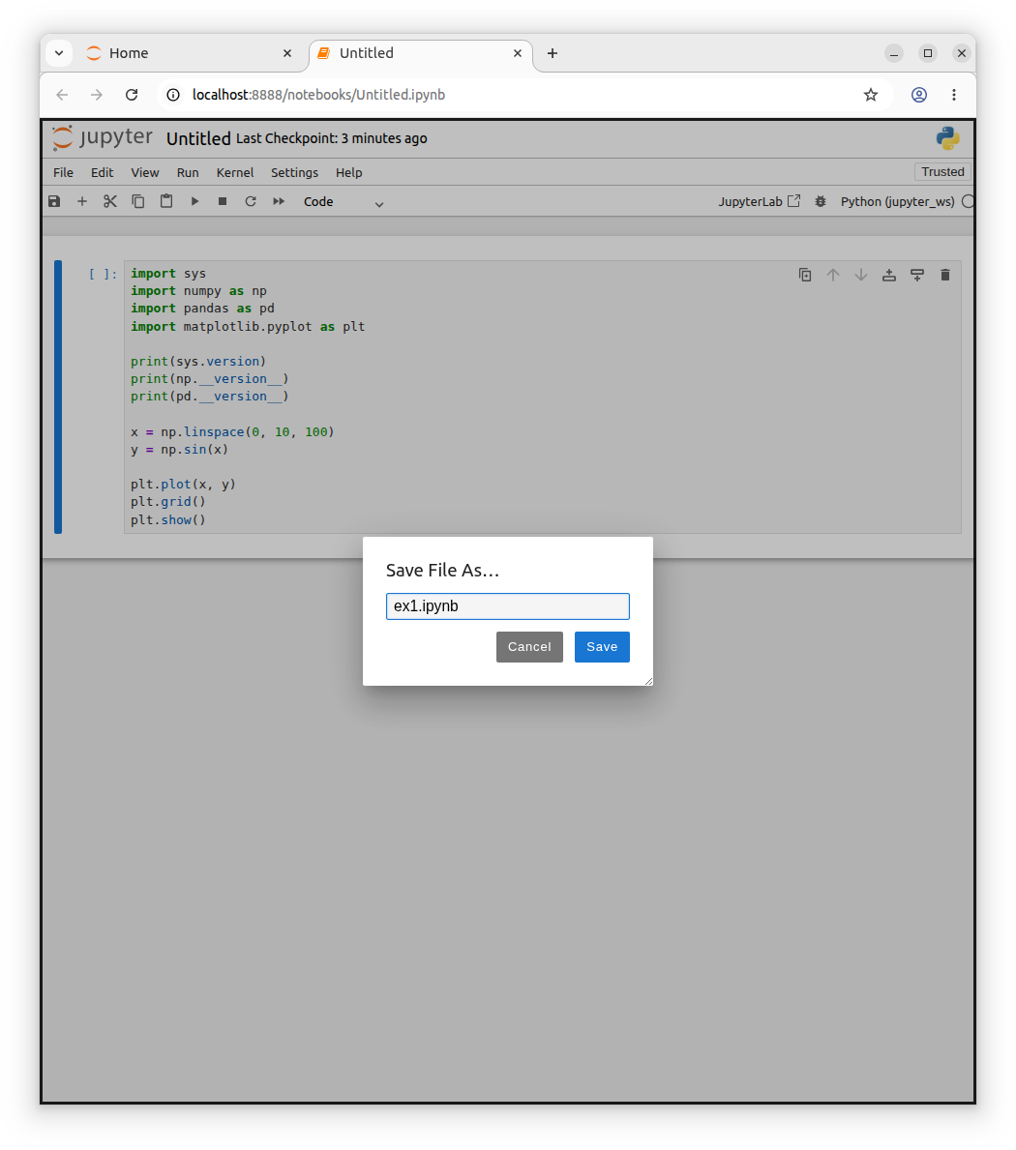Restart kernel and run all cells icon

point(279,201)
